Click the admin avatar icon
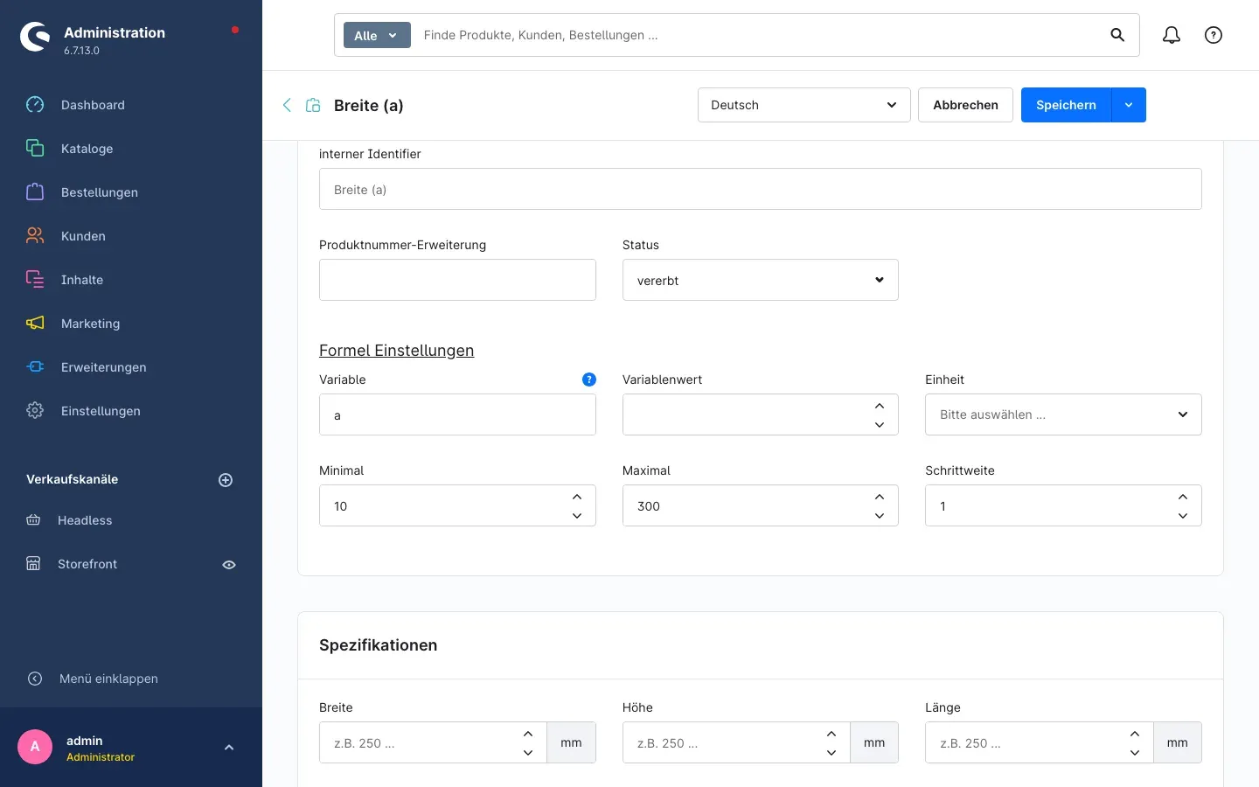 (35, 747)
